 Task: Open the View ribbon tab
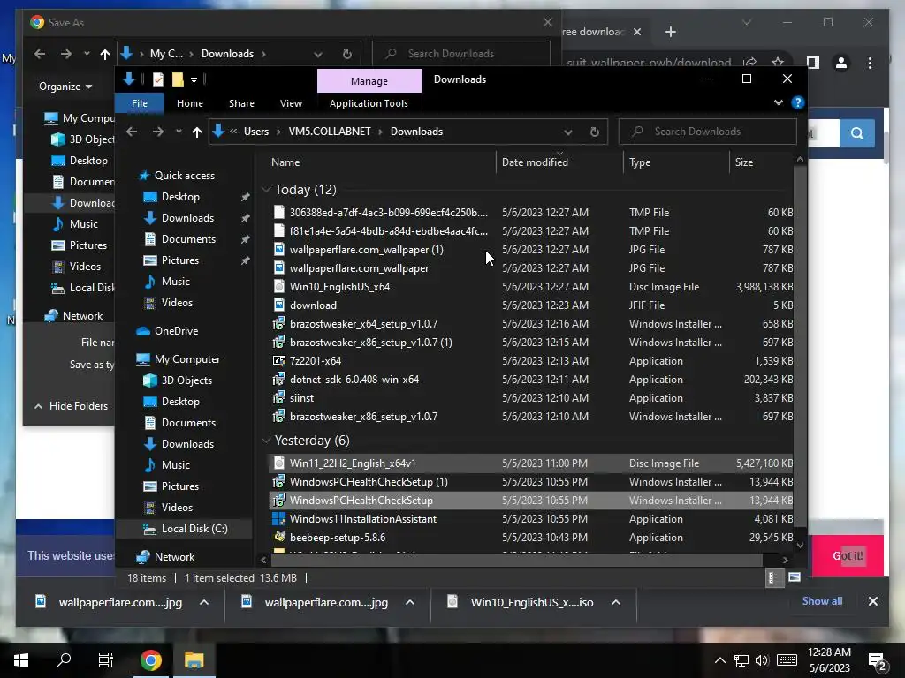(291, 103)
